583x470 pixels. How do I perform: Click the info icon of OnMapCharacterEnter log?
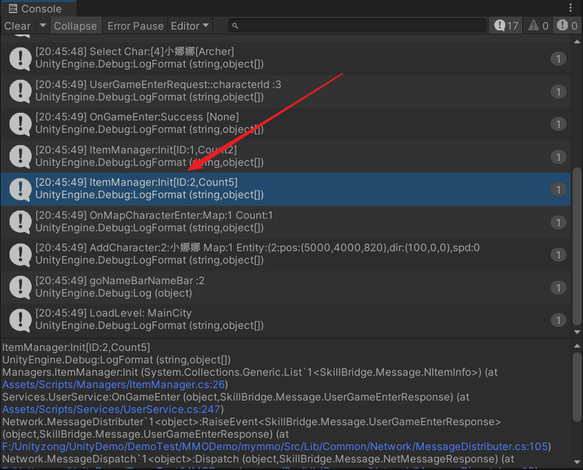pos(19,222)
